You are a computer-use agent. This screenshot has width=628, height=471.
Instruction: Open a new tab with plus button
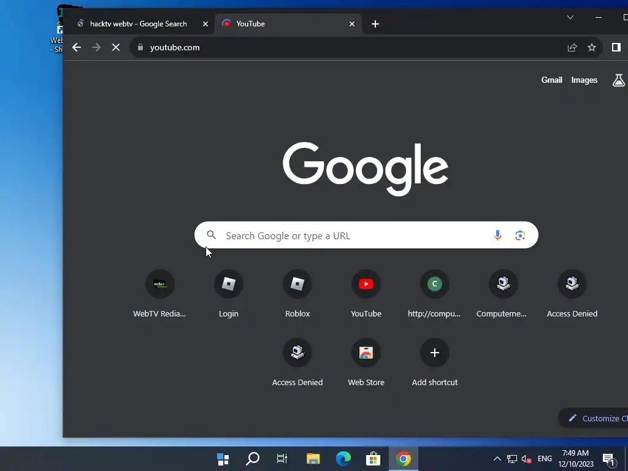[x=375, y=24]
